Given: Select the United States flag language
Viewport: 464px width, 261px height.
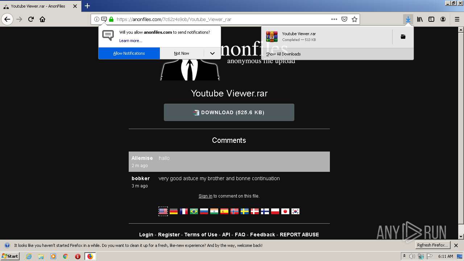Looking at the screenshot, I should click(163, 211).
